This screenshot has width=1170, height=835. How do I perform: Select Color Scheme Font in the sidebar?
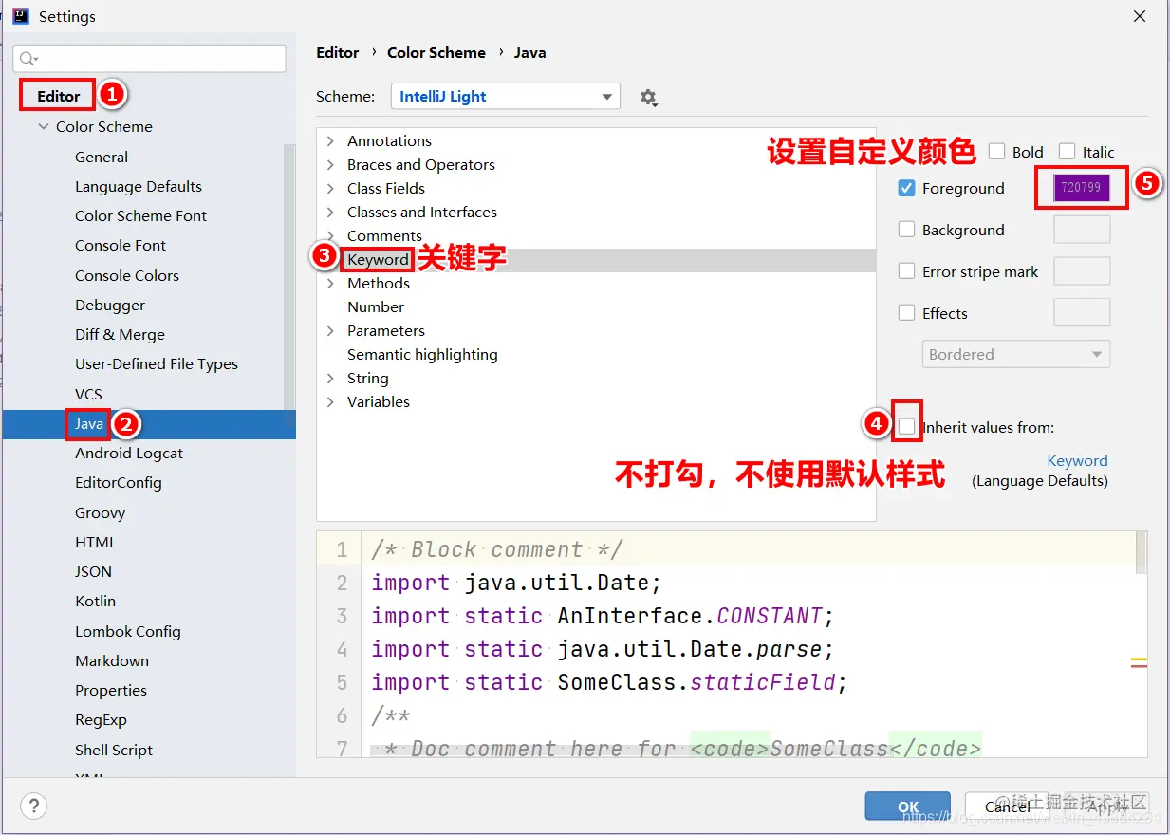(x=140, y=215)
